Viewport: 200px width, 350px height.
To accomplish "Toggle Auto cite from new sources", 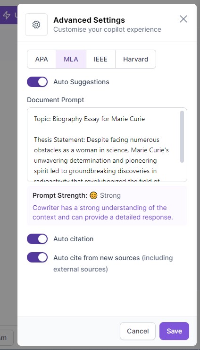I will click(37, 257).
